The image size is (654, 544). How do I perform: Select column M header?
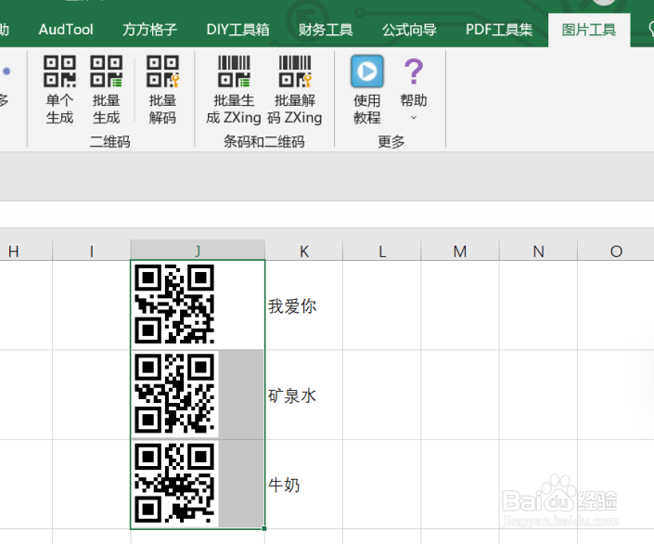coord(460,251)
